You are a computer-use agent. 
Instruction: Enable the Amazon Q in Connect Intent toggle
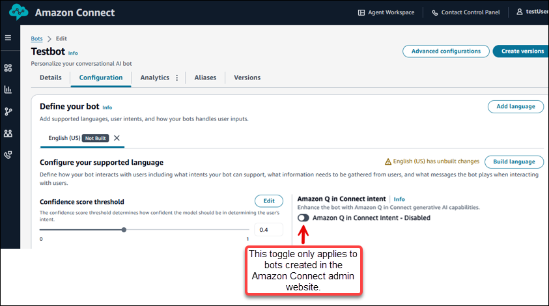pyautogui.click(x=303, y=218)
